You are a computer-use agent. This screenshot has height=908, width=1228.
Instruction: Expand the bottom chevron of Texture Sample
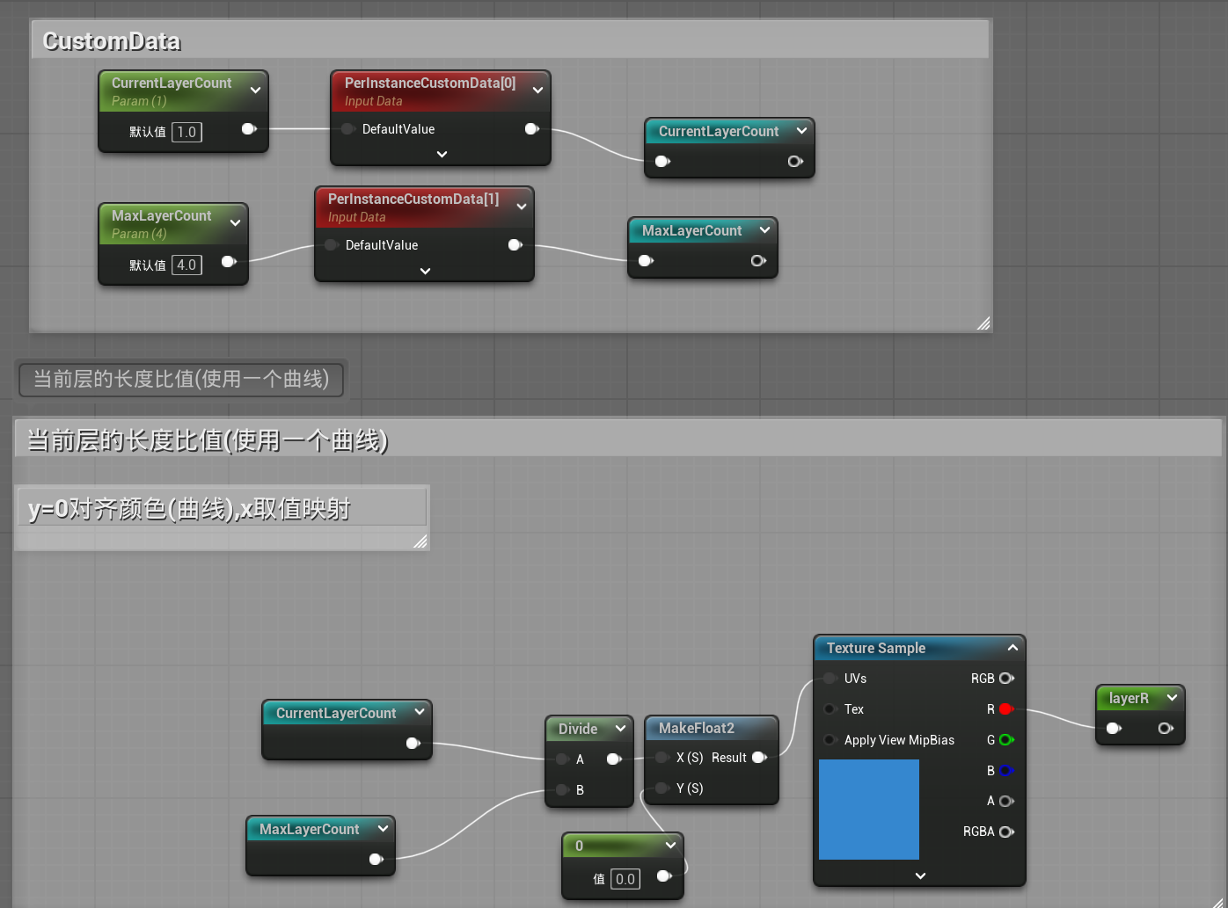(x=920, y=876)
